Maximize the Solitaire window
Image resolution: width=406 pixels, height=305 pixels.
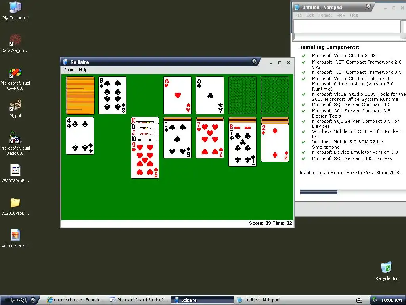pyautogui.click(x=280, y=63)
